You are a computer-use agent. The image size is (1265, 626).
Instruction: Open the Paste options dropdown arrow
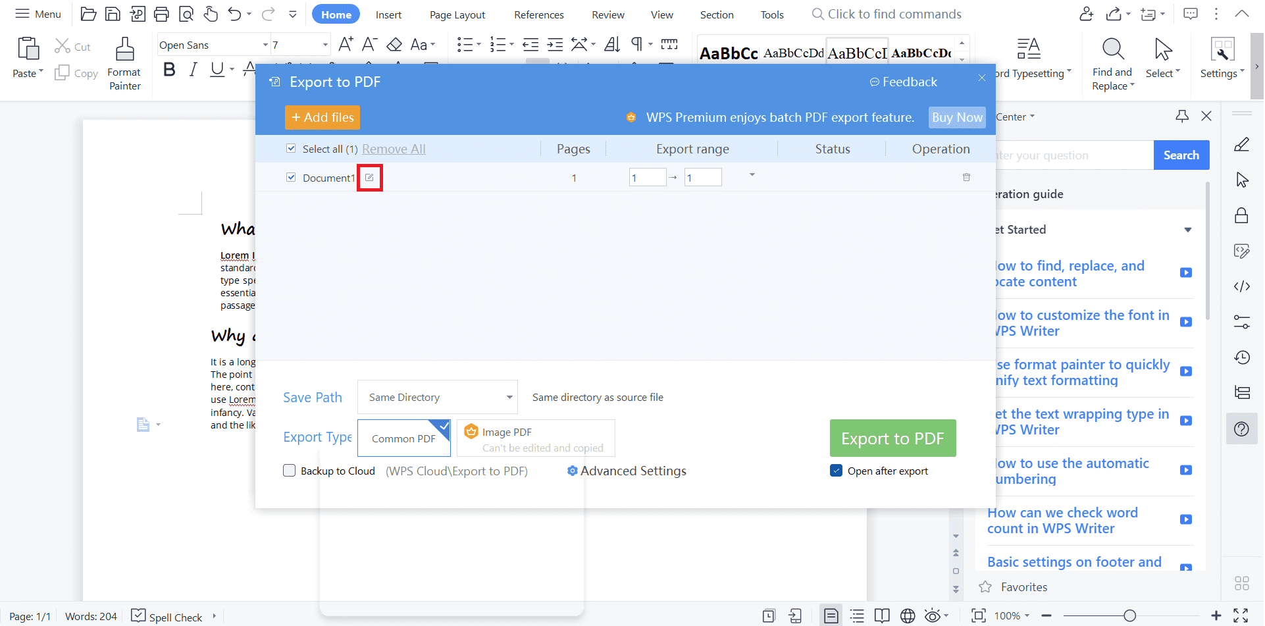click(41, 71)
